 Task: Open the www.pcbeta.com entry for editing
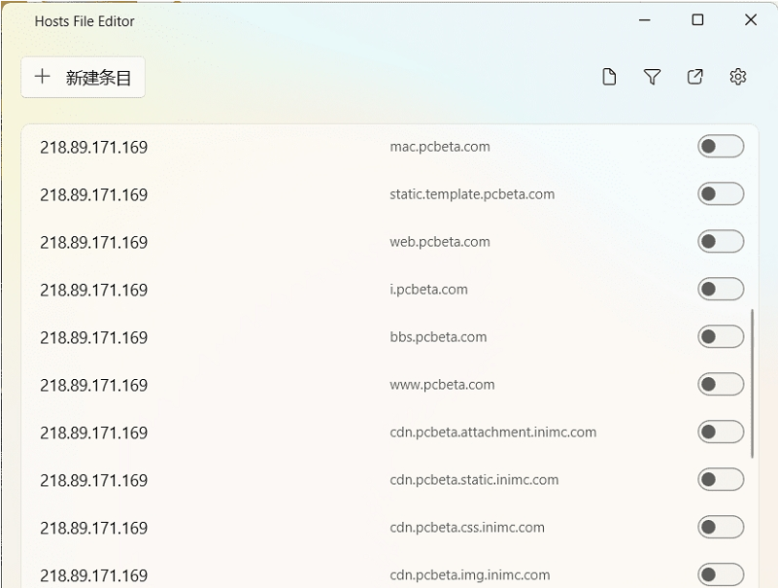tap(291, 385)
